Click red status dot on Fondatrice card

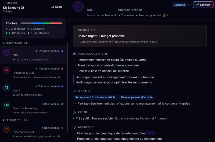click(62, 69)
